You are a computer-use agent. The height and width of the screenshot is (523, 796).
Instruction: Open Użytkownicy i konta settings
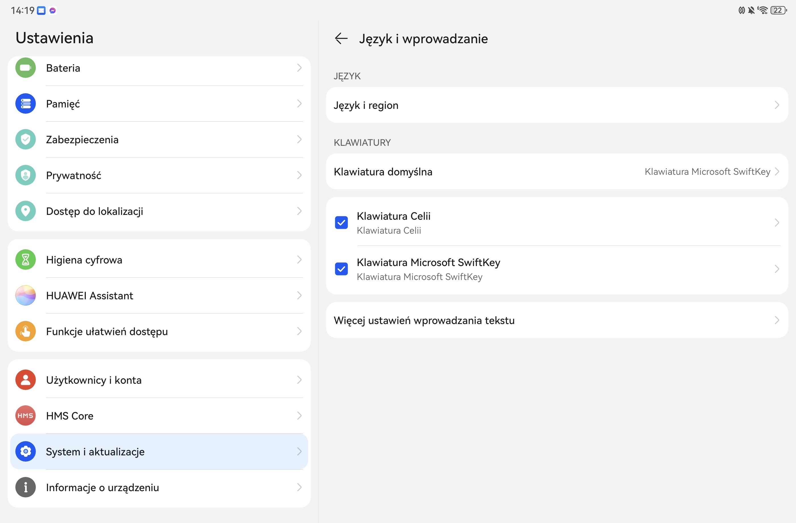click(159, 380)
